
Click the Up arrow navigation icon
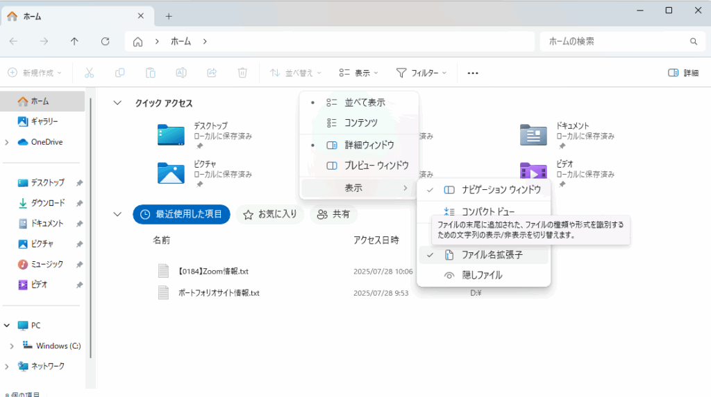pos(74,42)
